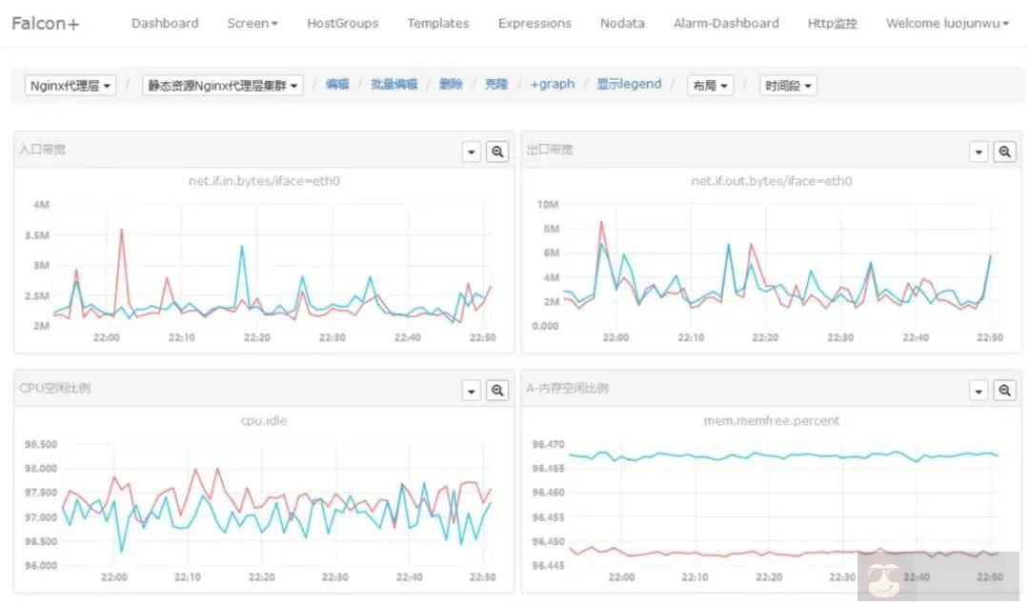The height and width of the screenshot is (606, 1029).
Task: Click zoom magnifier on CPU空闲比例 panel
Action: click(497, 390)
